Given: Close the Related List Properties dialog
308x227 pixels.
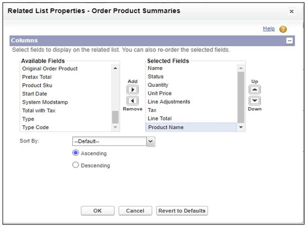Looking at the screenshot, I should pos(291,12).
